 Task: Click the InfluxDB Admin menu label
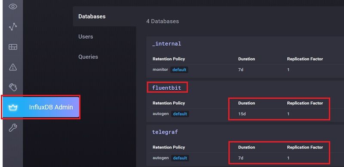click(51, 107)
